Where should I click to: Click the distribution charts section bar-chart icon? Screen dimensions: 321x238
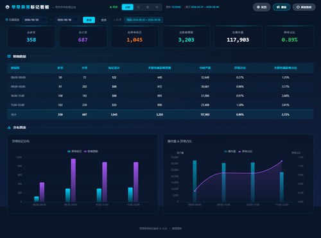[9, 128]
